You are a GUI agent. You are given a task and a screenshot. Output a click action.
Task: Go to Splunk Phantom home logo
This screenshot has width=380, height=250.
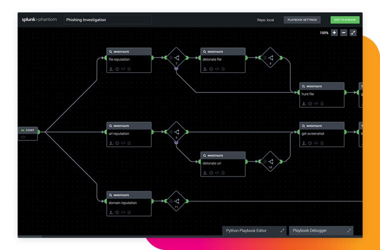point(39,19)
